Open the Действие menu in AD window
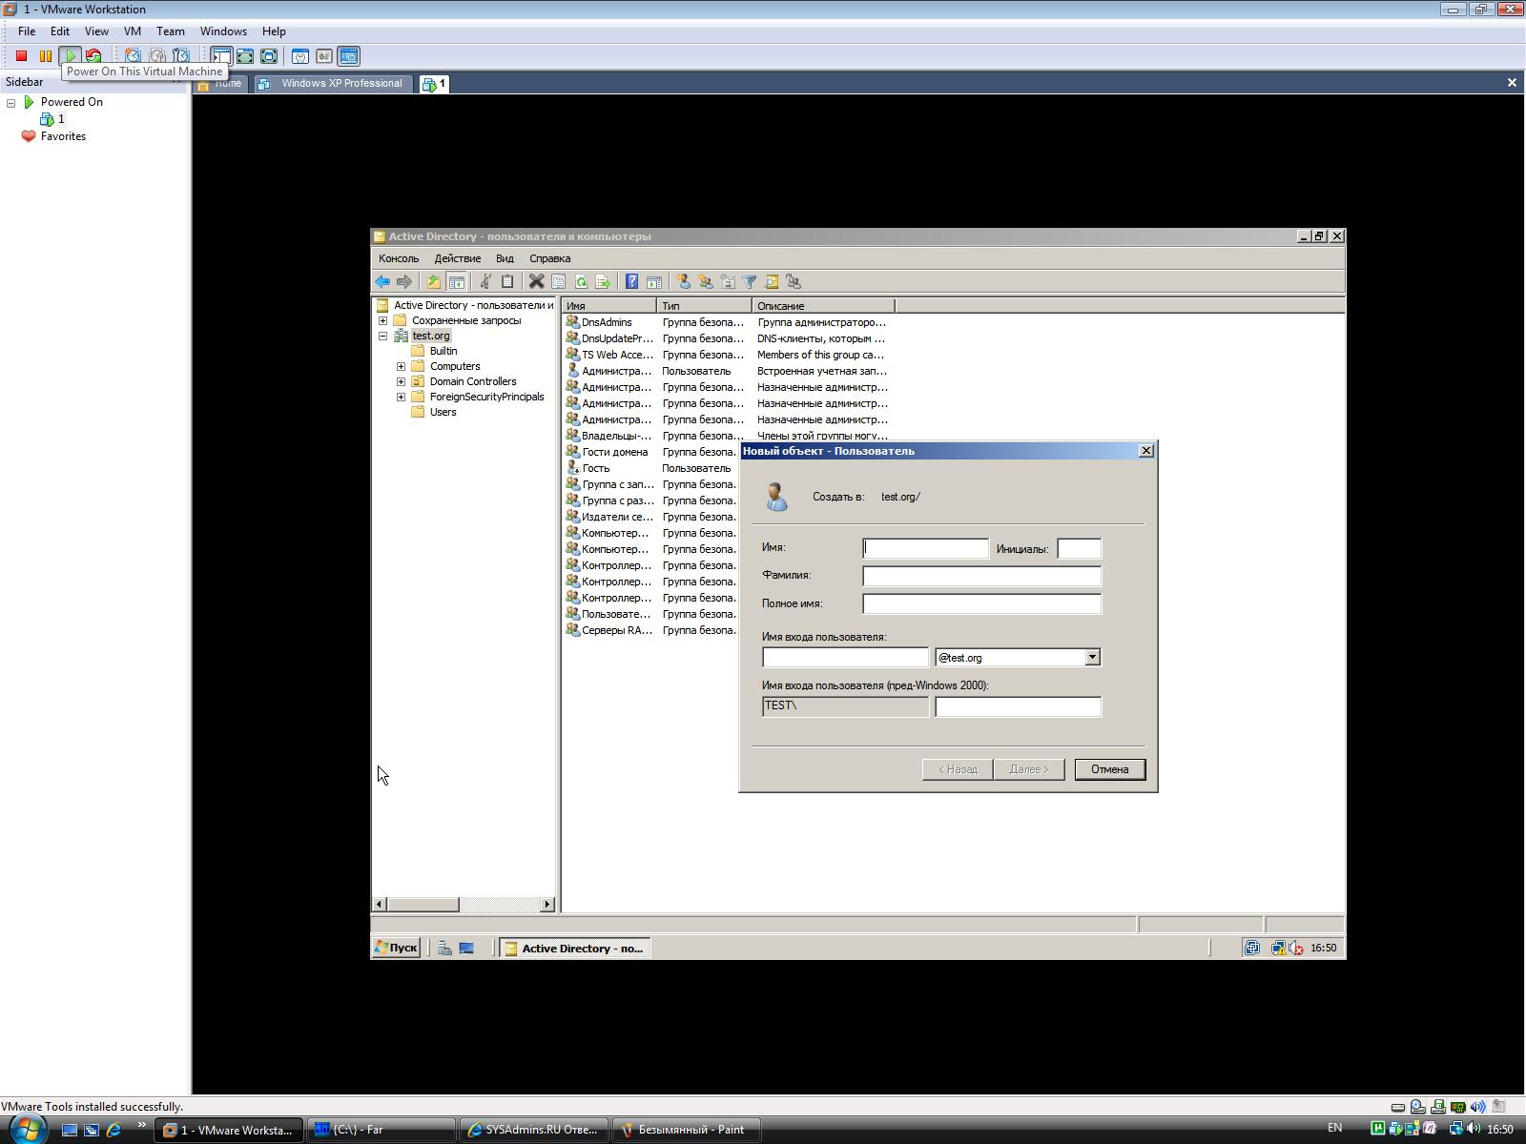This screenshot has width=1526, height=1144. 458,258
